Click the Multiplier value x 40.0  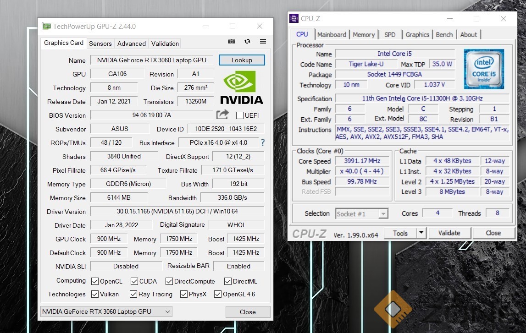(362, 171)
